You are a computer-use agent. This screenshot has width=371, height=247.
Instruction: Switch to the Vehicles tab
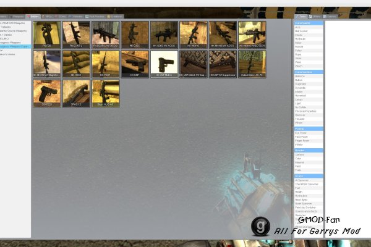(75, 17)
